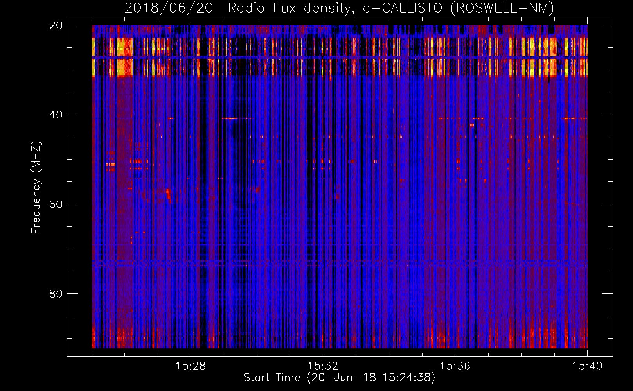Click the time tick label '15:28'

pyautogui.click(x=191, y=366)
